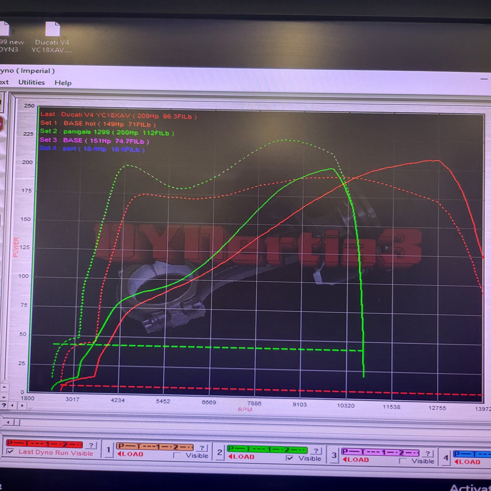The height and width of the screenshot is (491, 491).
Task: Click the set number 2 button
Action: (x=219, y=452)
